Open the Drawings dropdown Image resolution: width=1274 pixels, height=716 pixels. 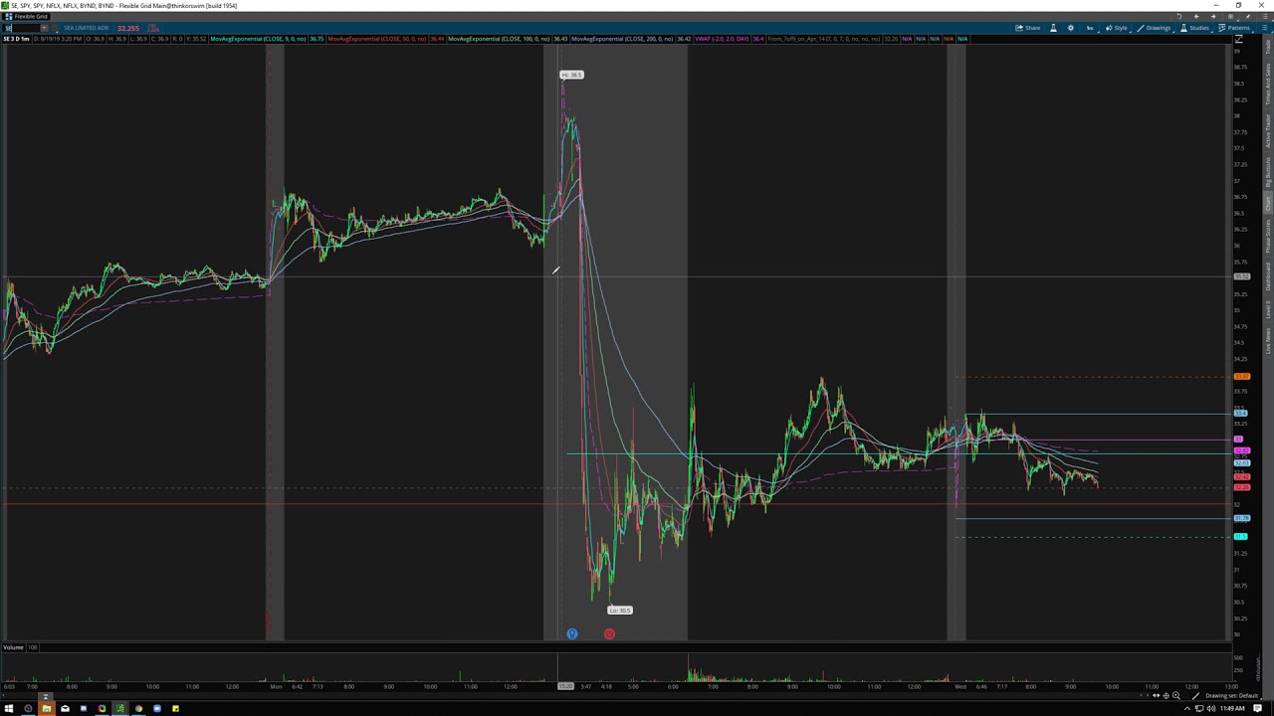[x=1154, y=28]
